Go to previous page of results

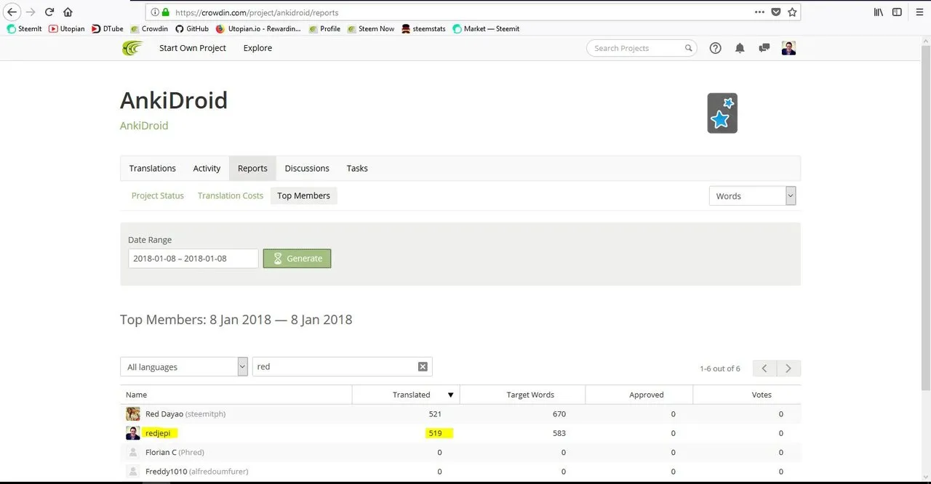pyautogui.click(x=764, y=368)
